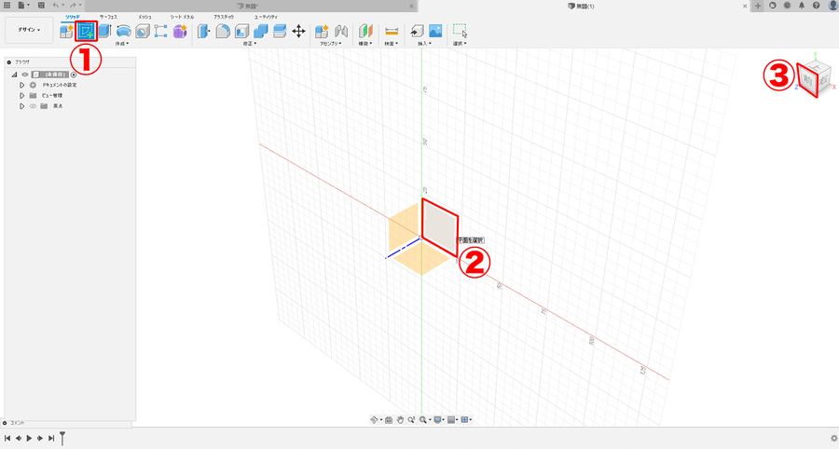Select the Hole tool
Screen dimensions: 839x449
[x=143, y=31]
